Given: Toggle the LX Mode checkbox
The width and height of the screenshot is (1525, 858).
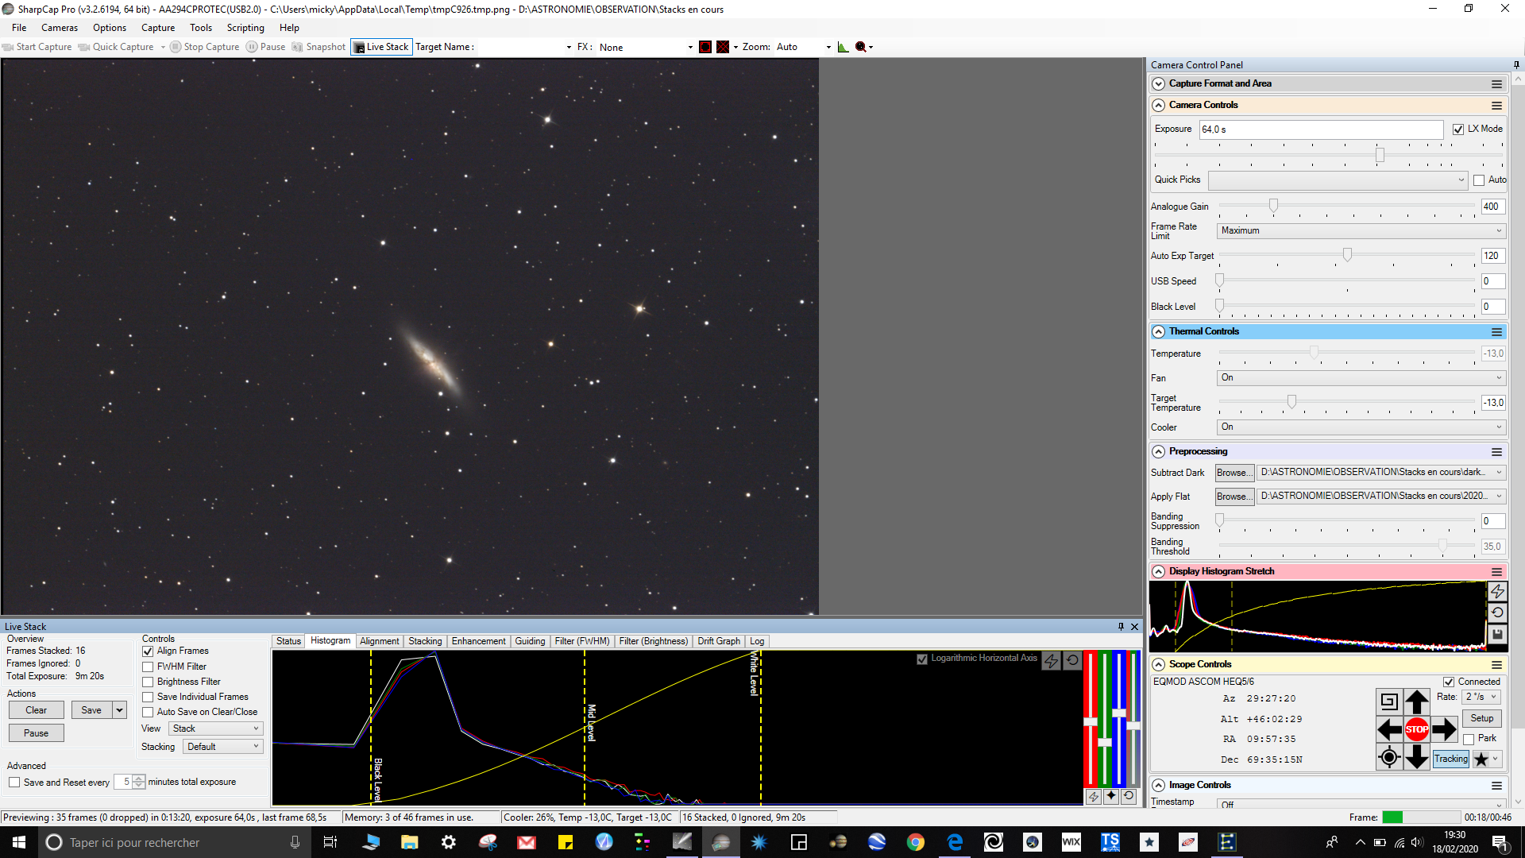Looking at the screenshot, I should tap(1458, 129).
